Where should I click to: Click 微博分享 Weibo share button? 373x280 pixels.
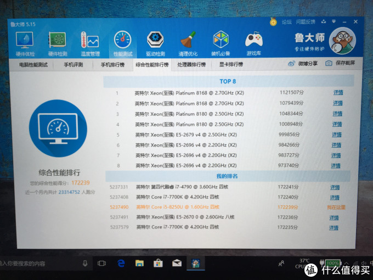tap(303, 63)
